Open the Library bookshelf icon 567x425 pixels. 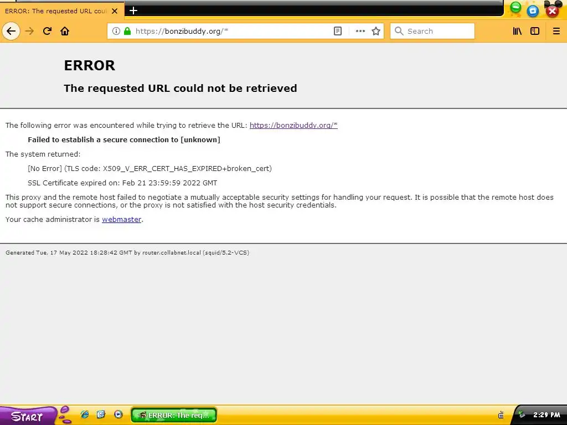coord(518,31)
